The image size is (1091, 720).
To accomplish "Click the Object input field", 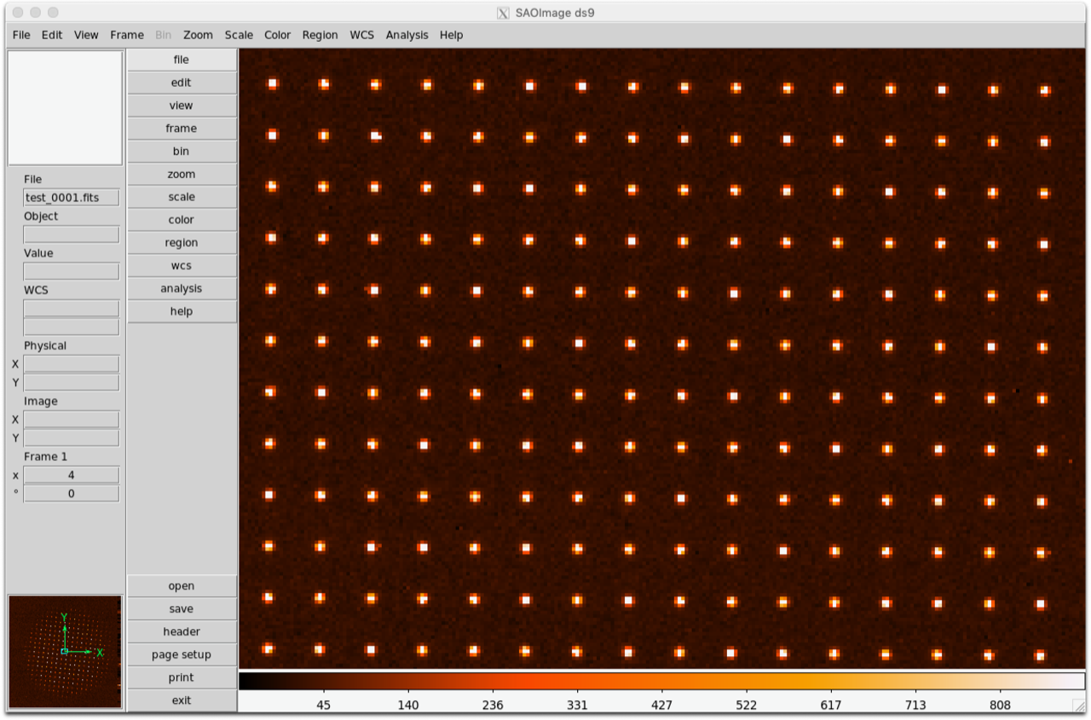I will click(x=72, y=234).
